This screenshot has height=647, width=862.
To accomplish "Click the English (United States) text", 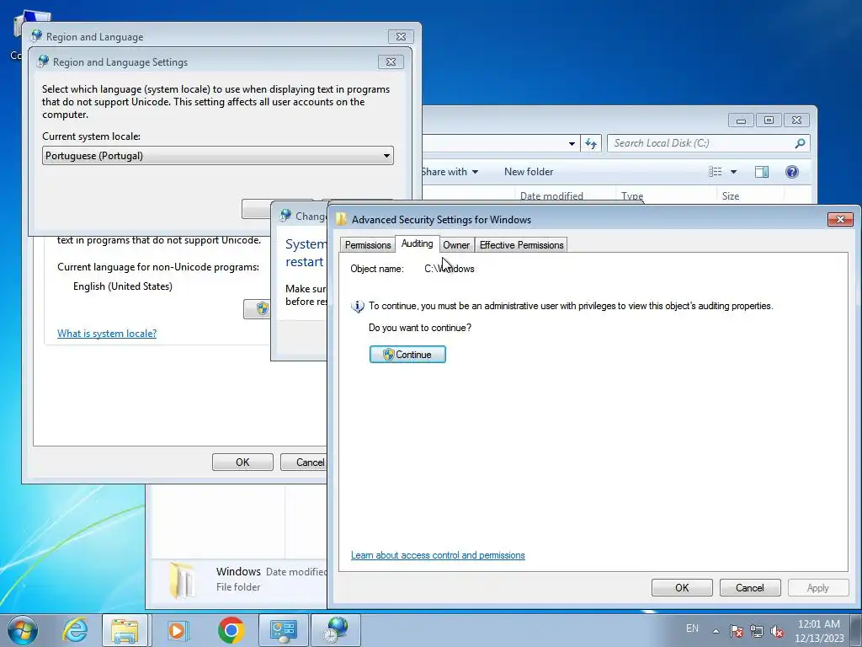I will tap(123, 286).
